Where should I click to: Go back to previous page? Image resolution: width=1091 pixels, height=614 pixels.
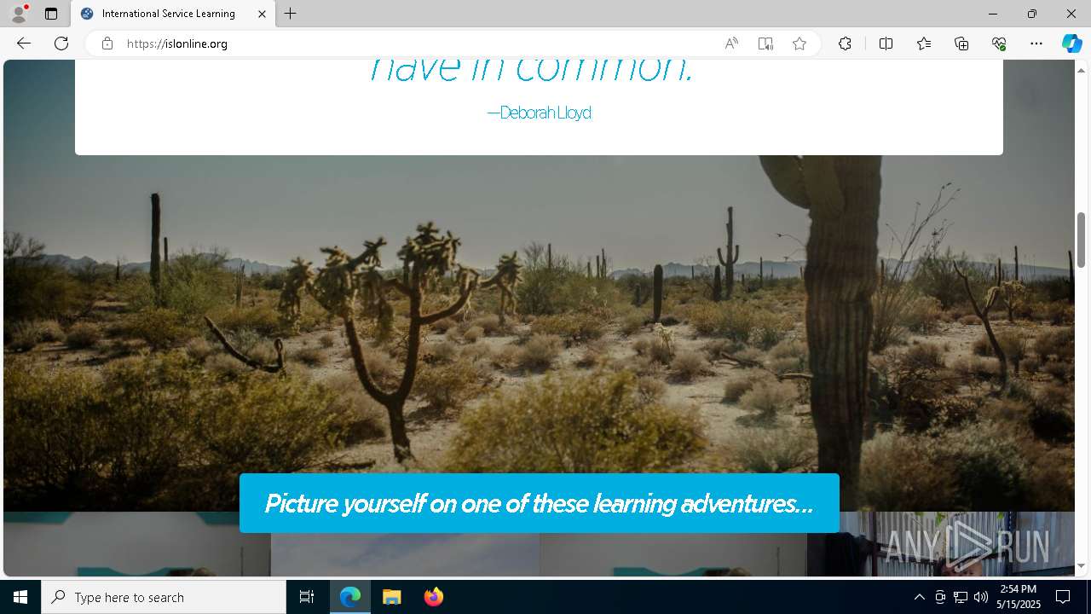[x=24, y=43]
